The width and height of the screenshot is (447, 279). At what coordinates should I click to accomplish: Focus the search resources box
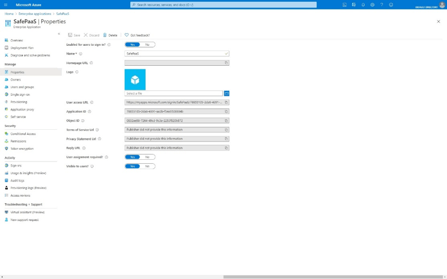point(224,5)
